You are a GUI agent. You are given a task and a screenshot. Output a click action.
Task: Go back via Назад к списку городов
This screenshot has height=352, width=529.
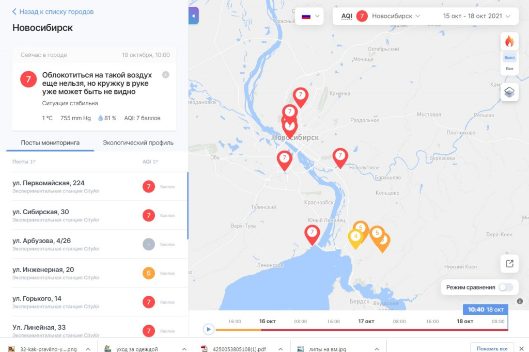point(53,12)
